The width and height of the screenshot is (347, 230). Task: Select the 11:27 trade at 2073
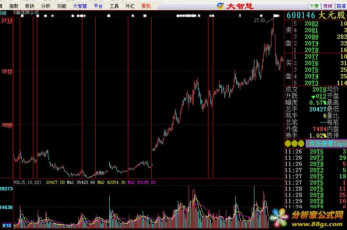tap(316, 170)
